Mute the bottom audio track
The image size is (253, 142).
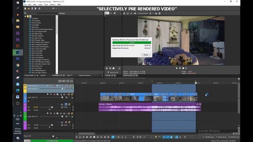(x=66, y=122)
